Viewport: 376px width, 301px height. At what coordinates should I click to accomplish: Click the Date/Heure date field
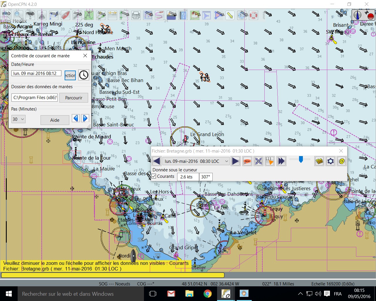coord(36,73)
